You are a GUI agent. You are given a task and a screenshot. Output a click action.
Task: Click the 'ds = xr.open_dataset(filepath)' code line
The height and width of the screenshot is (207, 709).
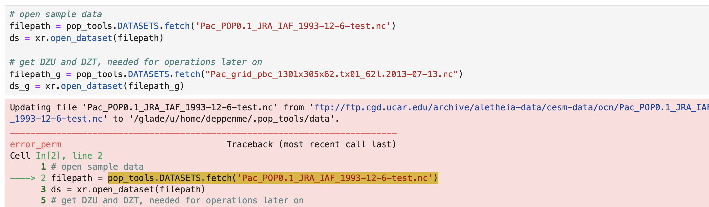pos(86,38)
